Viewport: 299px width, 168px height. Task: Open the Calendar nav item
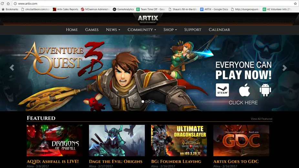219,30
